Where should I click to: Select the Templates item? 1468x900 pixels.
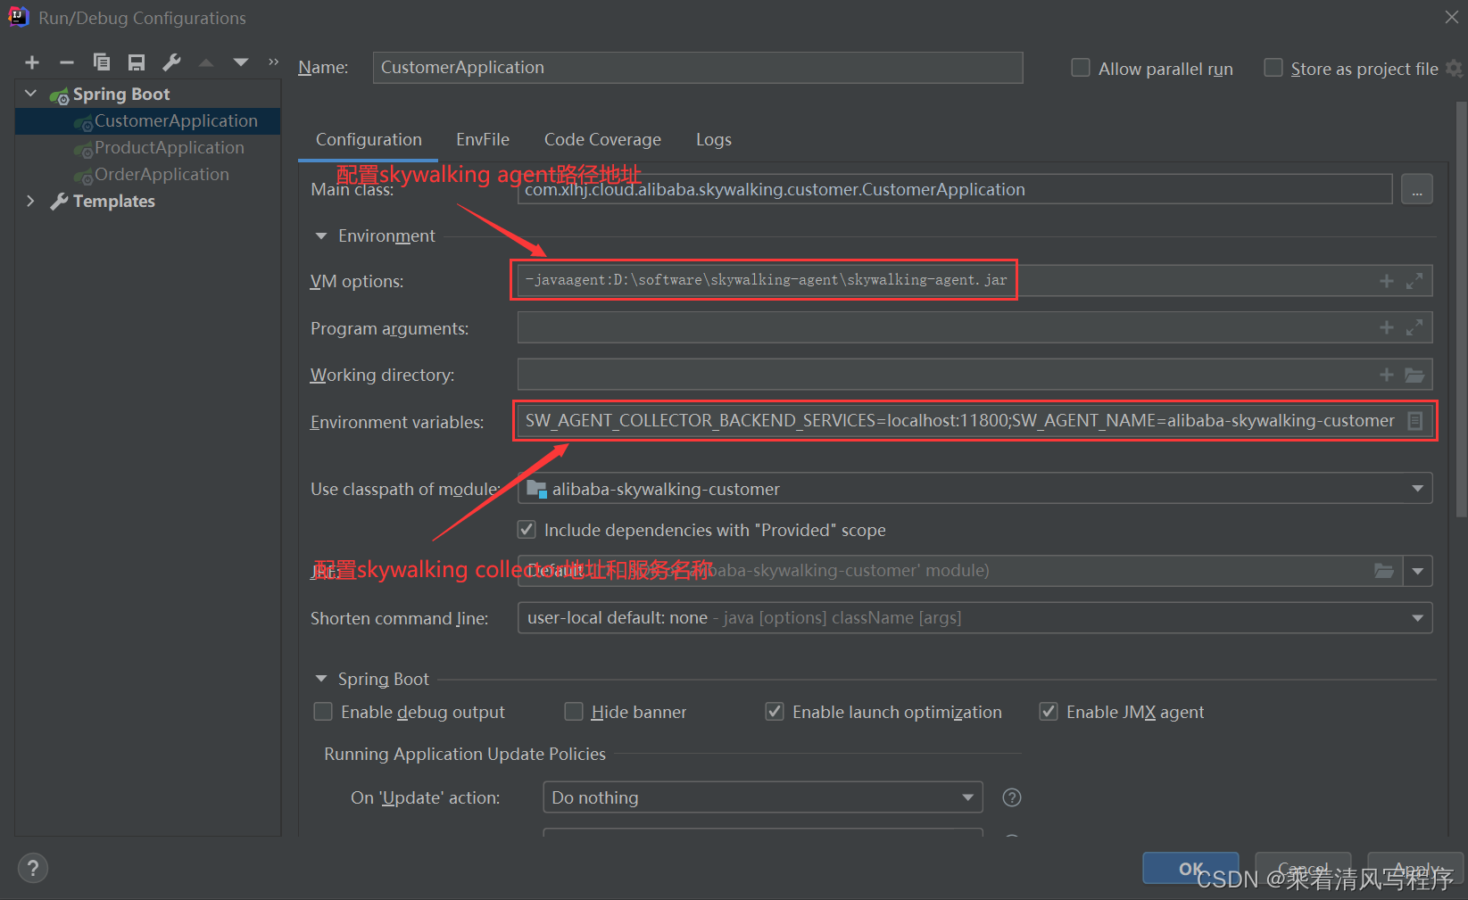click(x=113, y=201)
